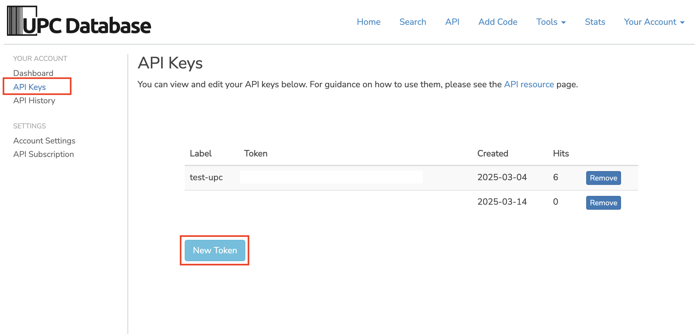Expand the Your Account dropdown
698x334 pixels.
654,22
